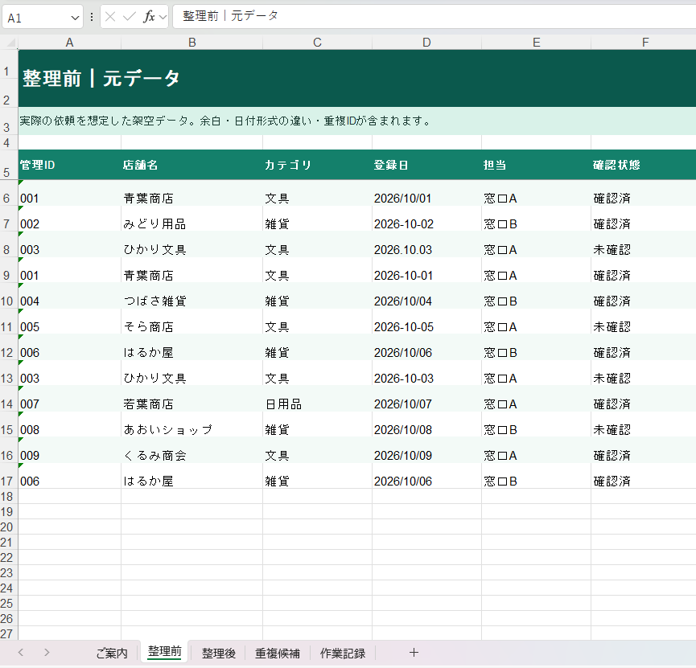Click the 店舗名 header cell
The image size is (696, 668).
pos(192,165)
